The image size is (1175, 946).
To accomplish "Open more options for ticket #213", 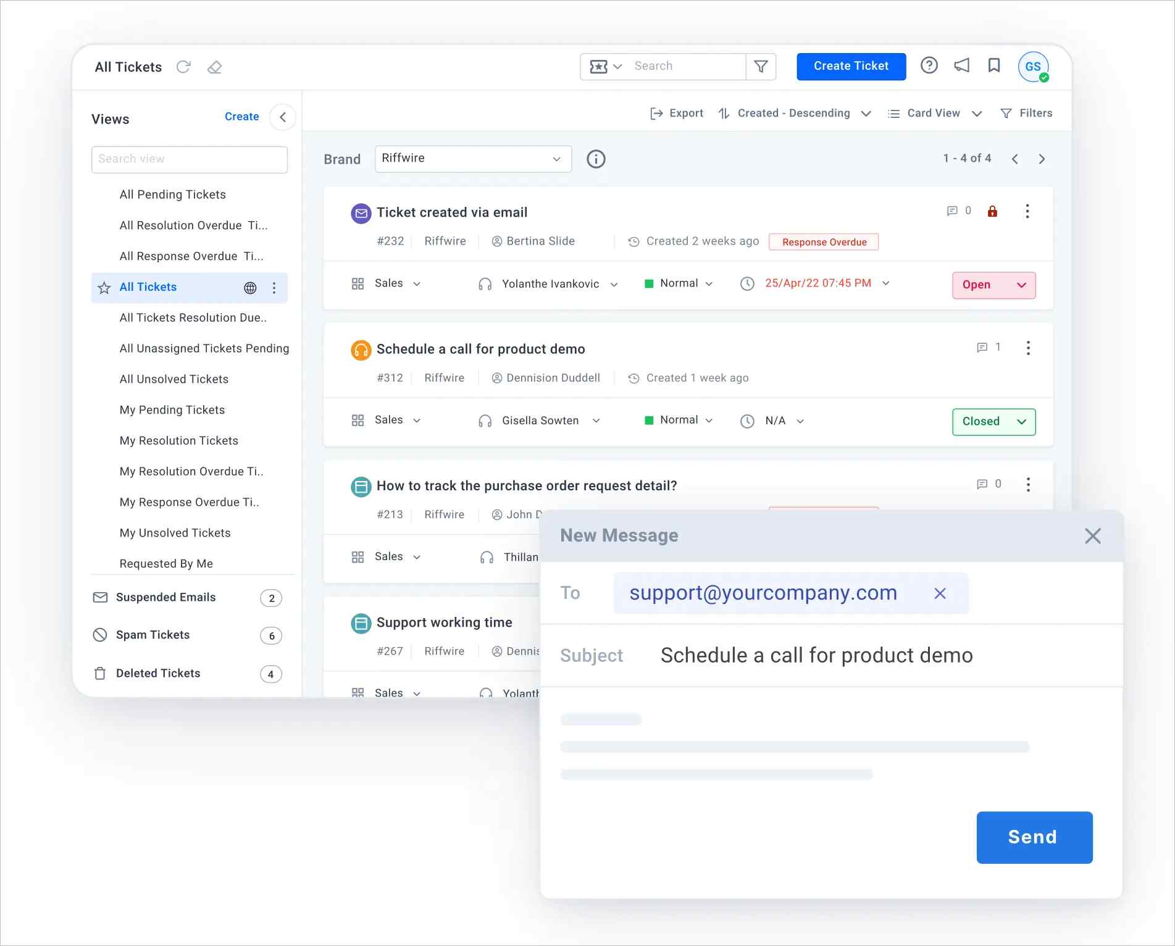I will coord(1028,484).
